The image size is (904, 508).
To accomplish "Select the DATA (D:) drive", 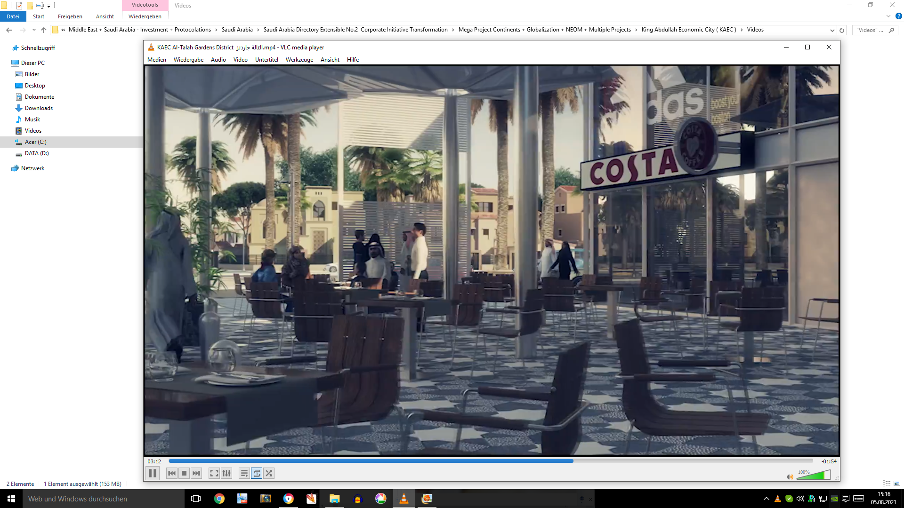I will coord(37,153).
